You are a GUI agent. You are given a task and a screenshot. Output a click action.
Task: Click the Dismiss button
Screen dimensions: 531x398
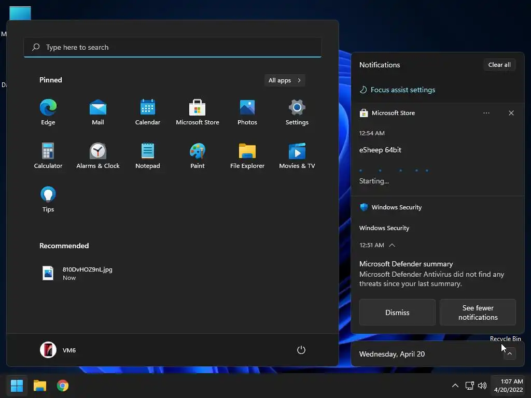point(397,312)
